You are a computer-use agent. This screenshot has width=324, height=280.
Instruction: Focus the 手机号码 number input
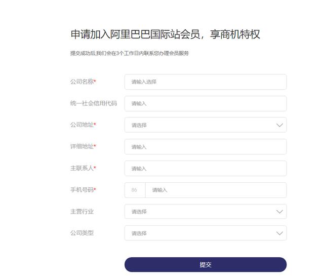(216, 190)
